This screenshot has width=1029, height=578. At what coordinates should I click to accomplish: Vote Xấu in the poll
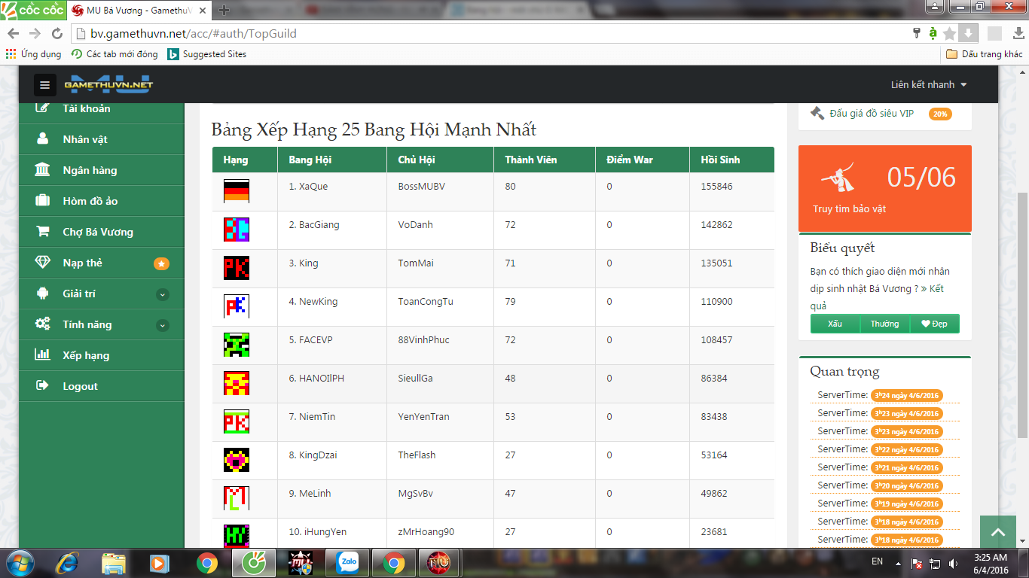point(835,324)
